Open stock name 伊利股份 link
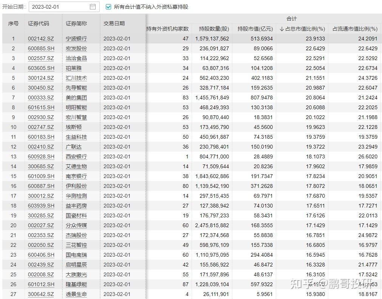The image size is (382, 299). (76, 186)
